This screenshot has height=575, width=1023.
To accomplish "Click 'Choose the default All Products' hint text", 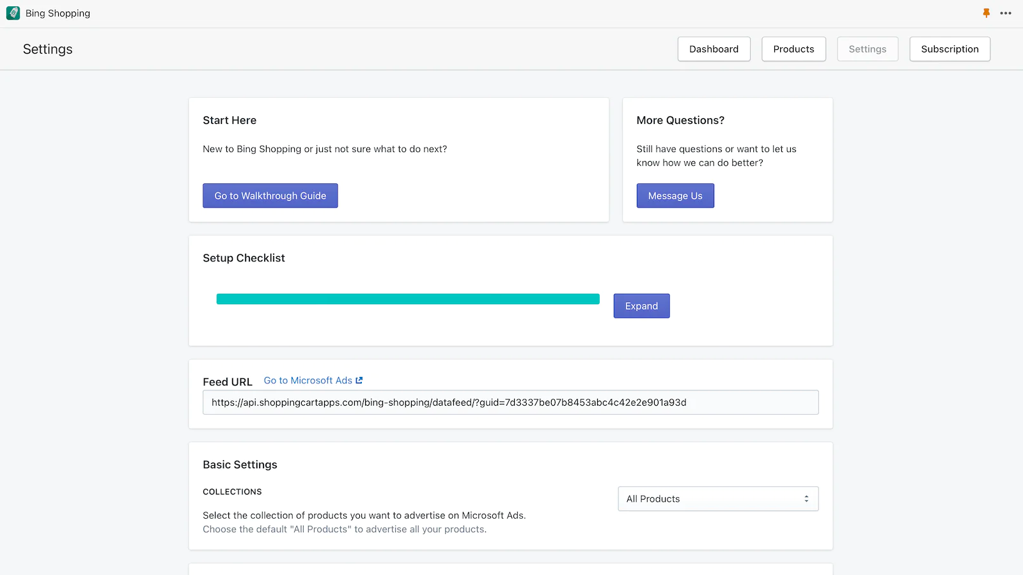I will click(345, 530).
